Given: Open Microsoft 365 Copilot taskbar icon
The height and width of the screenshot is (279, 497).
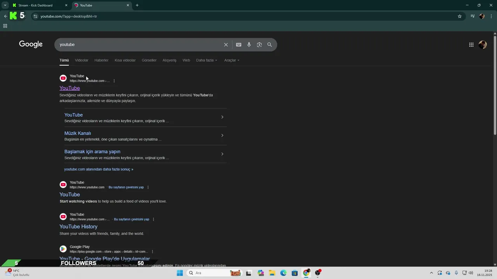Looking at the screenshot, I should pos(261,273).
